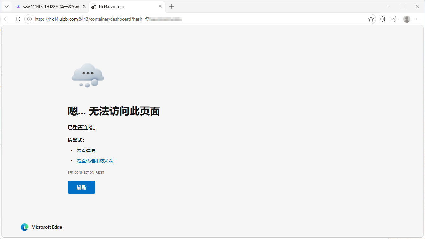This screenshot has height=239, width=425.
Task: Reload page with the refresh icon
Action: coord(18,19)
